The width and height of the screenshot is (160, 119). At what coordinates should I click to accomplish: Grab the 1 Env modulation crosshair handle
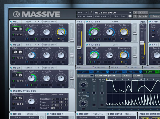(91, 72)
